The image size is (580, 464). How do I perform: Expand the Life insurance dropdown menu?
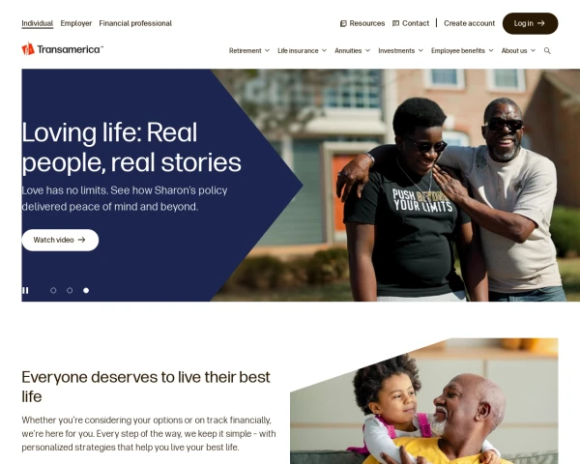coord(302,50)
